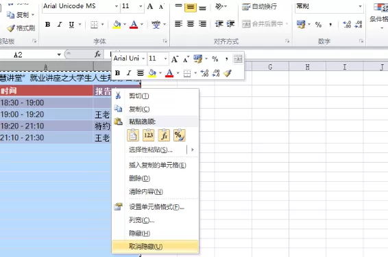Click the fx insert function button
Viewport: 388px width, 257px height.
coord(97,54)
